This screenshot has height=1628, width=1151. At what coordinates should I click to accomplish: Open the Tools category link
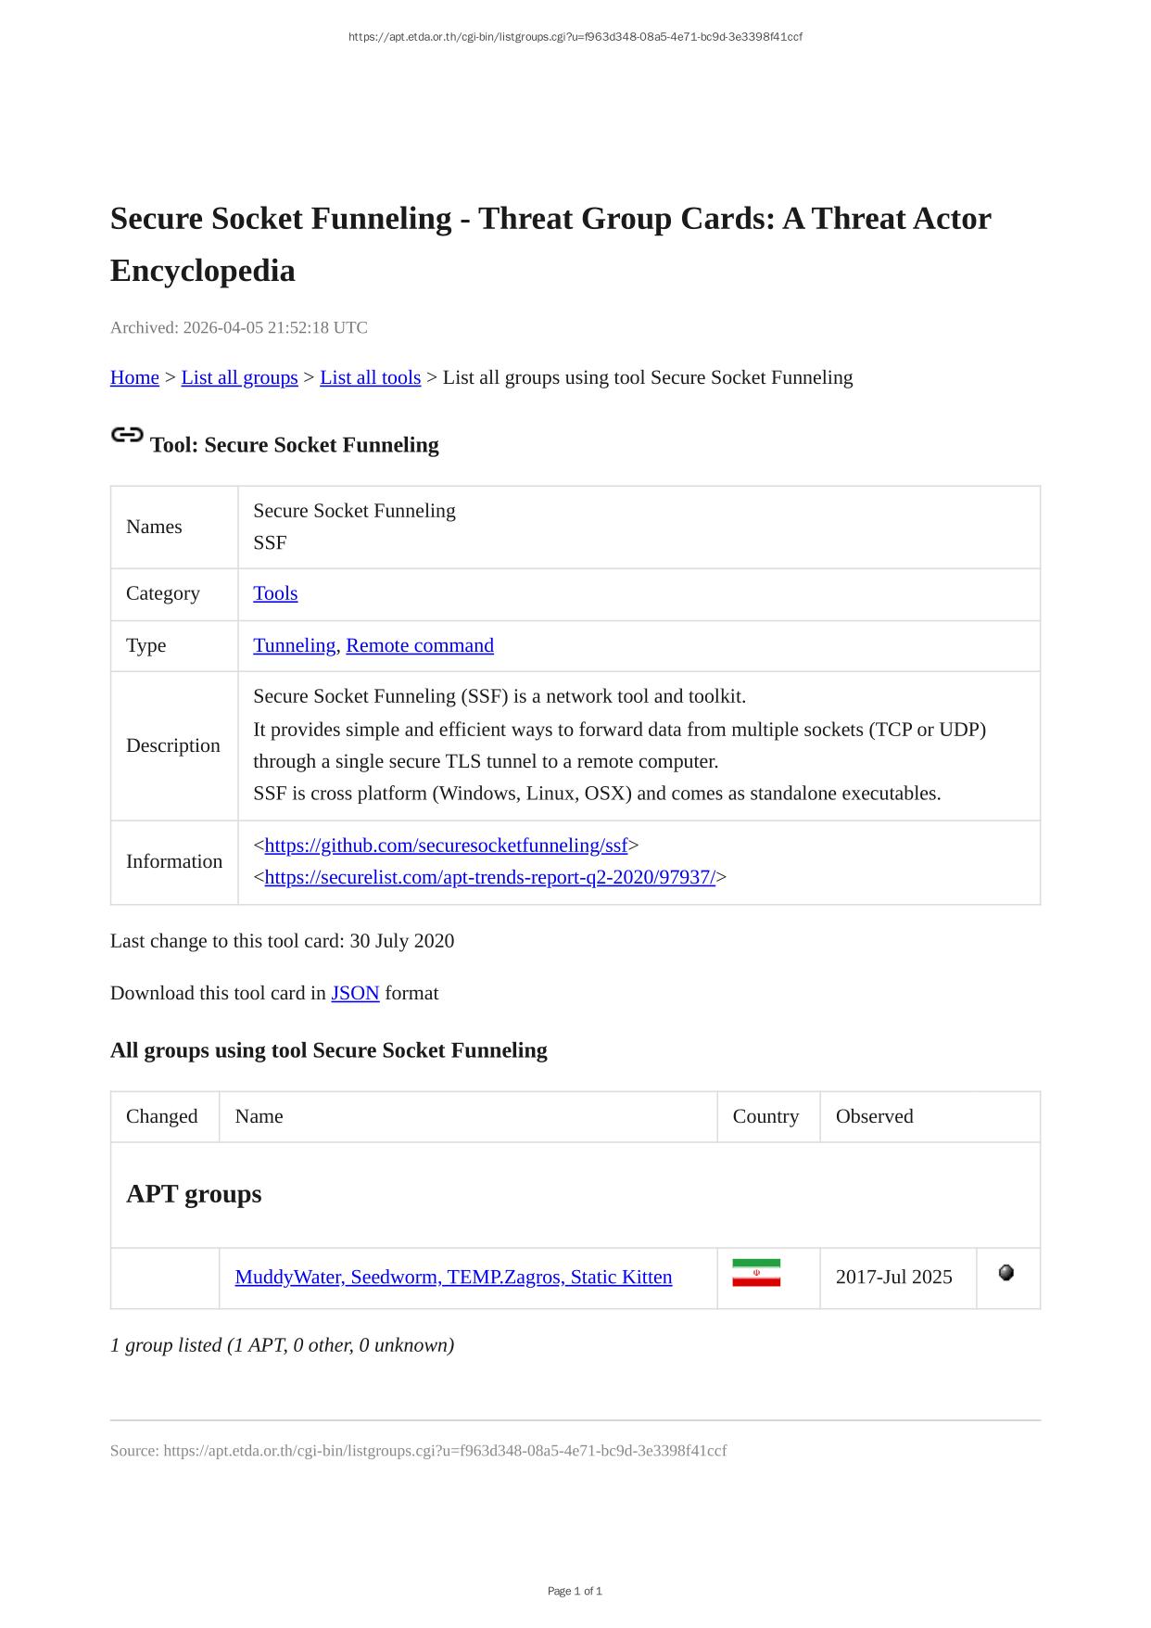[x=275, y=593]
